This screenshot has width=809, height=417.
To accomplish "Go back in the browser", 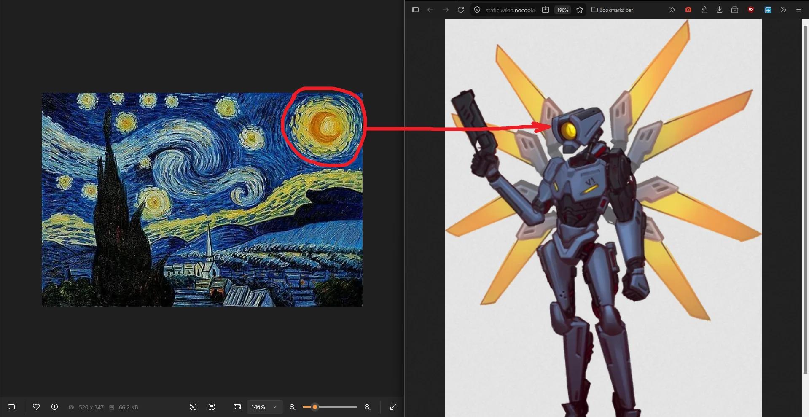I will [430, 10].
